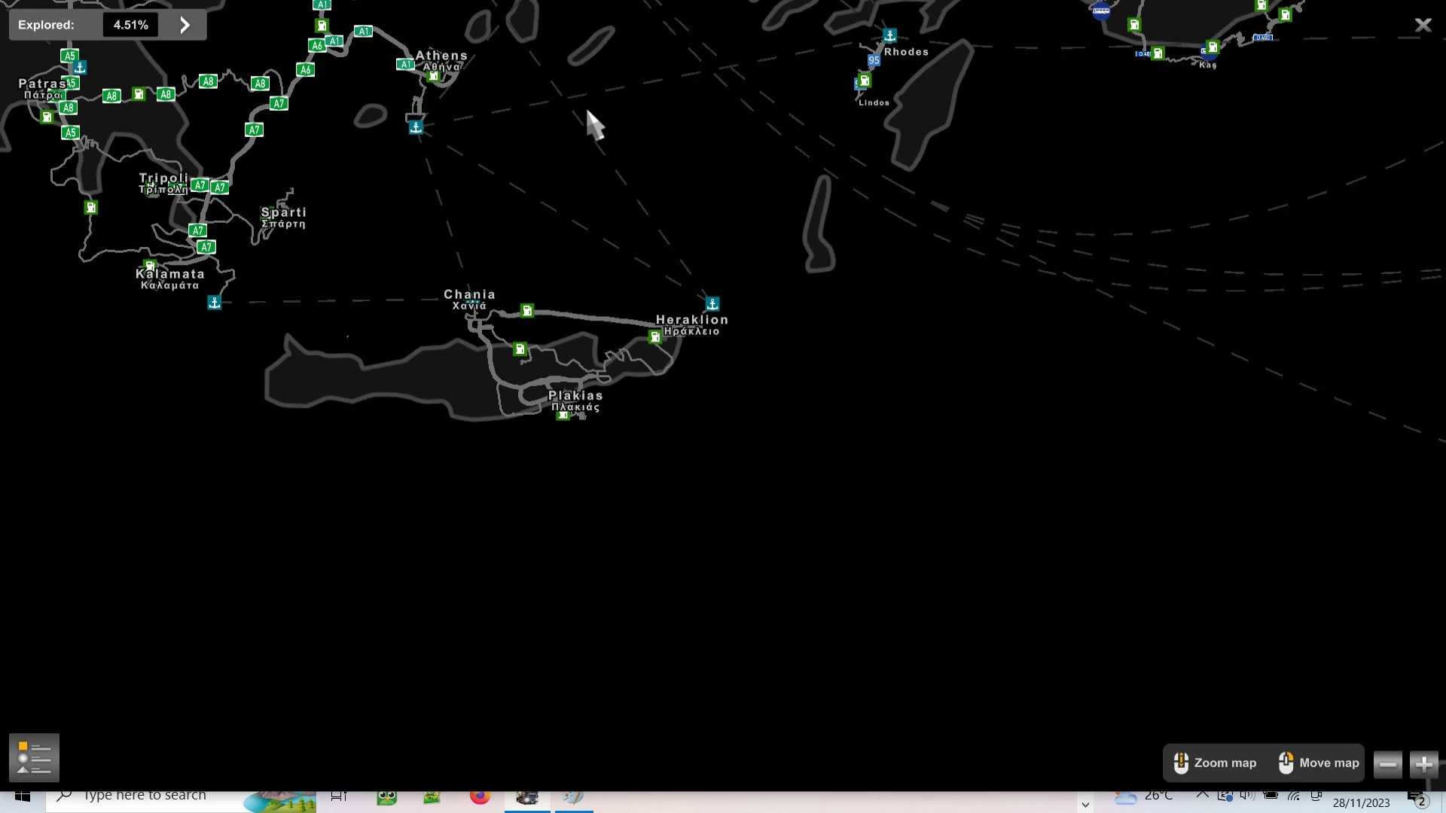Expand the Explored statistics arrow
1446x813 pixels.
coord(185,25)
